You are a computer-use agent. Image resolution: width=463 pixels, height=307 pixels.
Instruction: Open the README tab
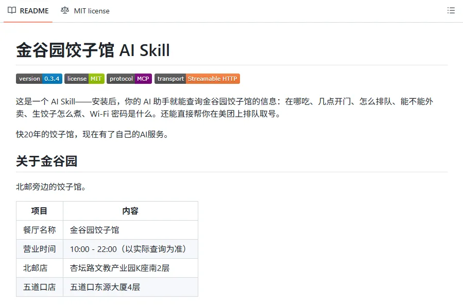[28, 11]
